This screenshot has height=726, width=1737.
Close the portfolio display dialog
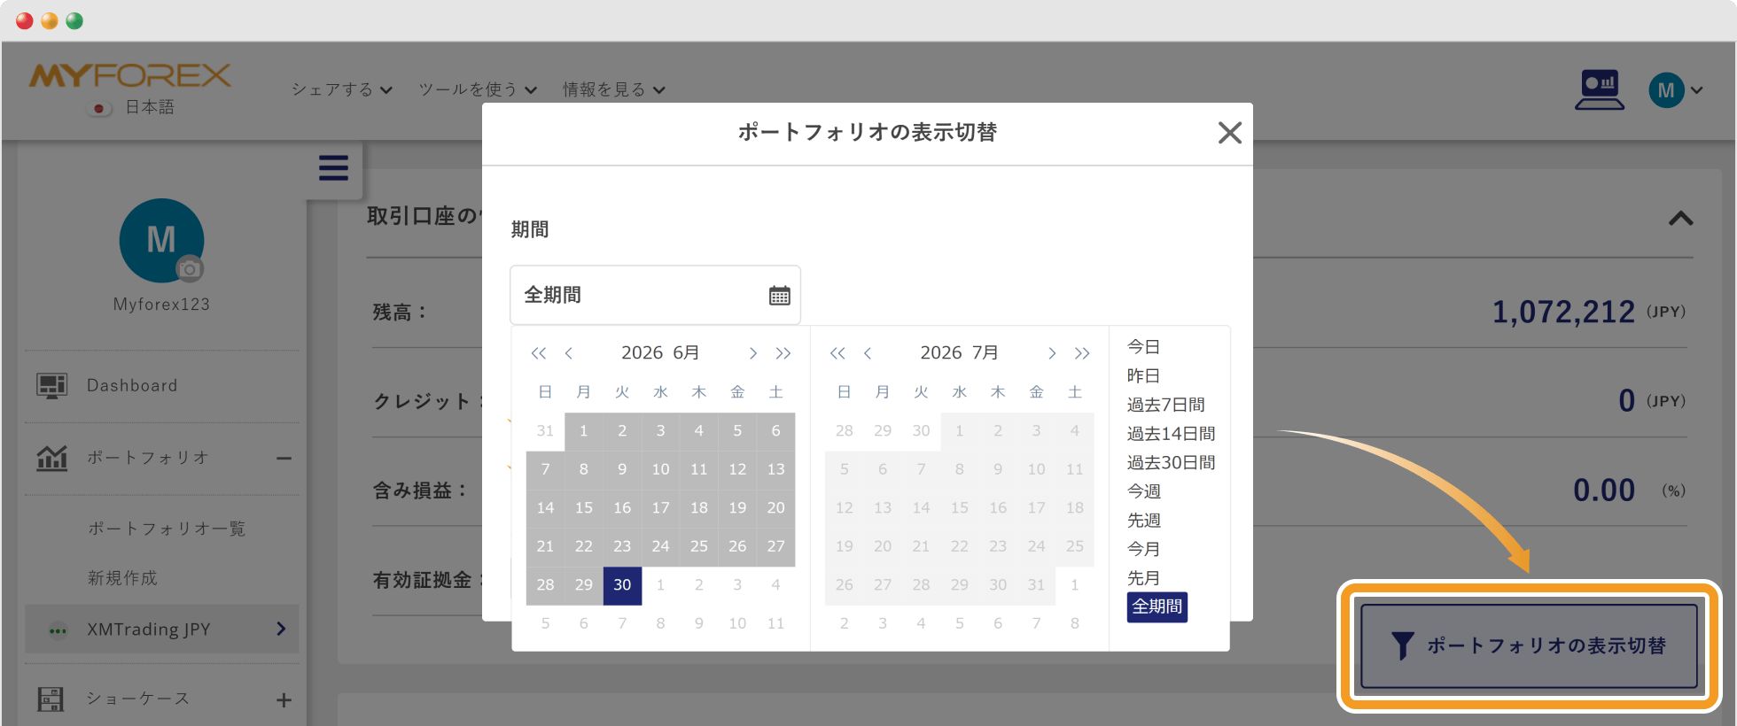pos(1229,133)
